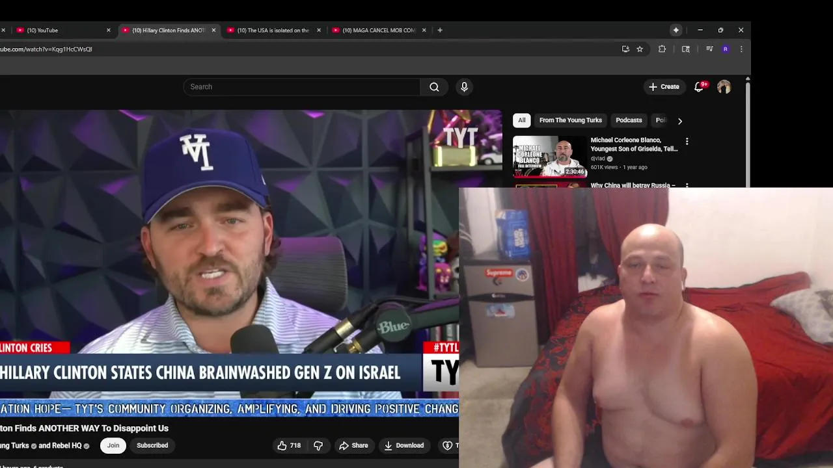Image resolution: width=833 pixels, height=468 pixels.
Task: Toggle the Subscribed button
Action: [152, 445]
